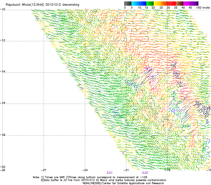
Task: Pick the yellow 20-25 knots legend color
Action: coord(157,3)
